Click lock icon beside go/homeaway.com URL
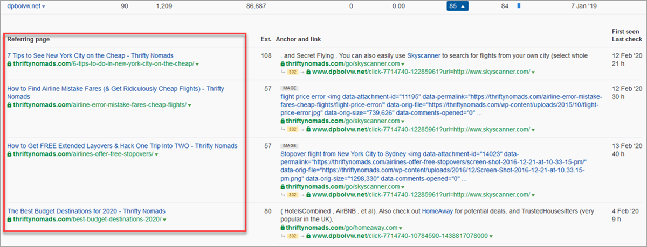Viewport: 647px width, 247px height. point(283,228)
